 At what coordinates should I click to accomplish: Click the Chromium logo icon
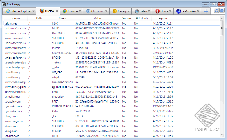pyautogui.click(x=88, y=11)
